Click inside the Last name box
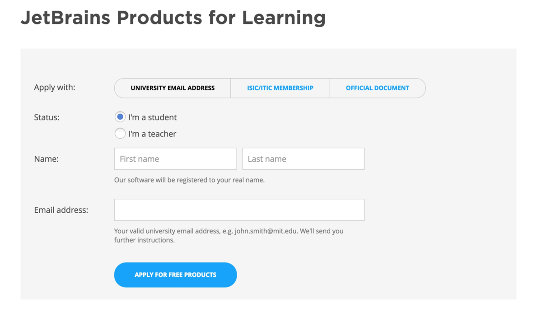 303,159
